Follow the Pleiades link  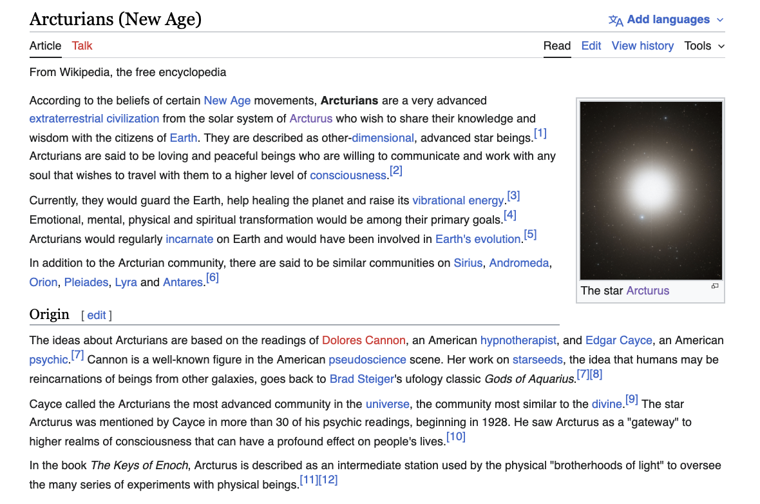[86, 282]
